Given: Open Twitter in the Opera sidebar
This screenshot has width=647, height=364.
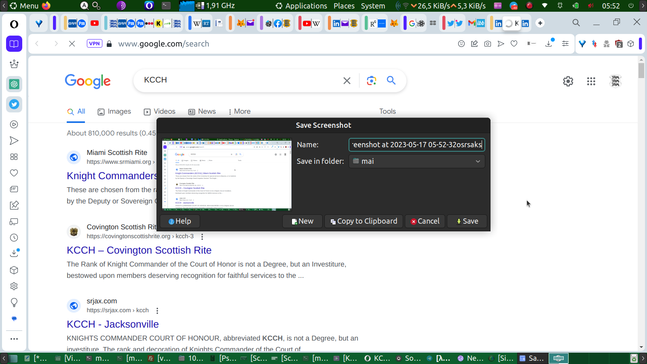Looking at the screenshot, I should click(x=14, y=104).
